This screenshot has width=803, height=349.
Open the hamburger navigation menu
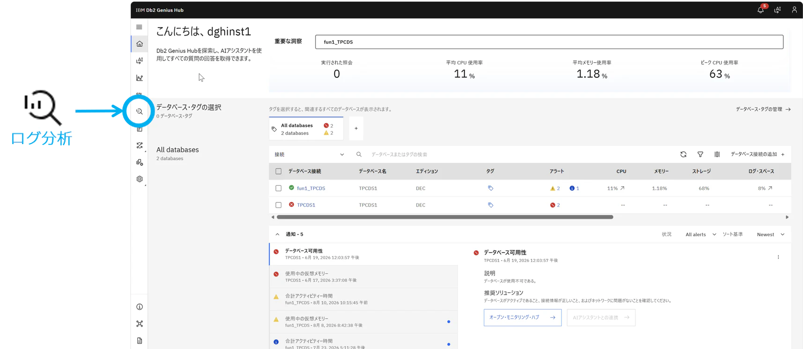(x=139, y=27)
